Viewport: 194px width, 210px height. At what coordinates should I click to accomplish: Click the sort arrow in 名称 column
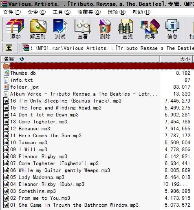pos(22,59)
